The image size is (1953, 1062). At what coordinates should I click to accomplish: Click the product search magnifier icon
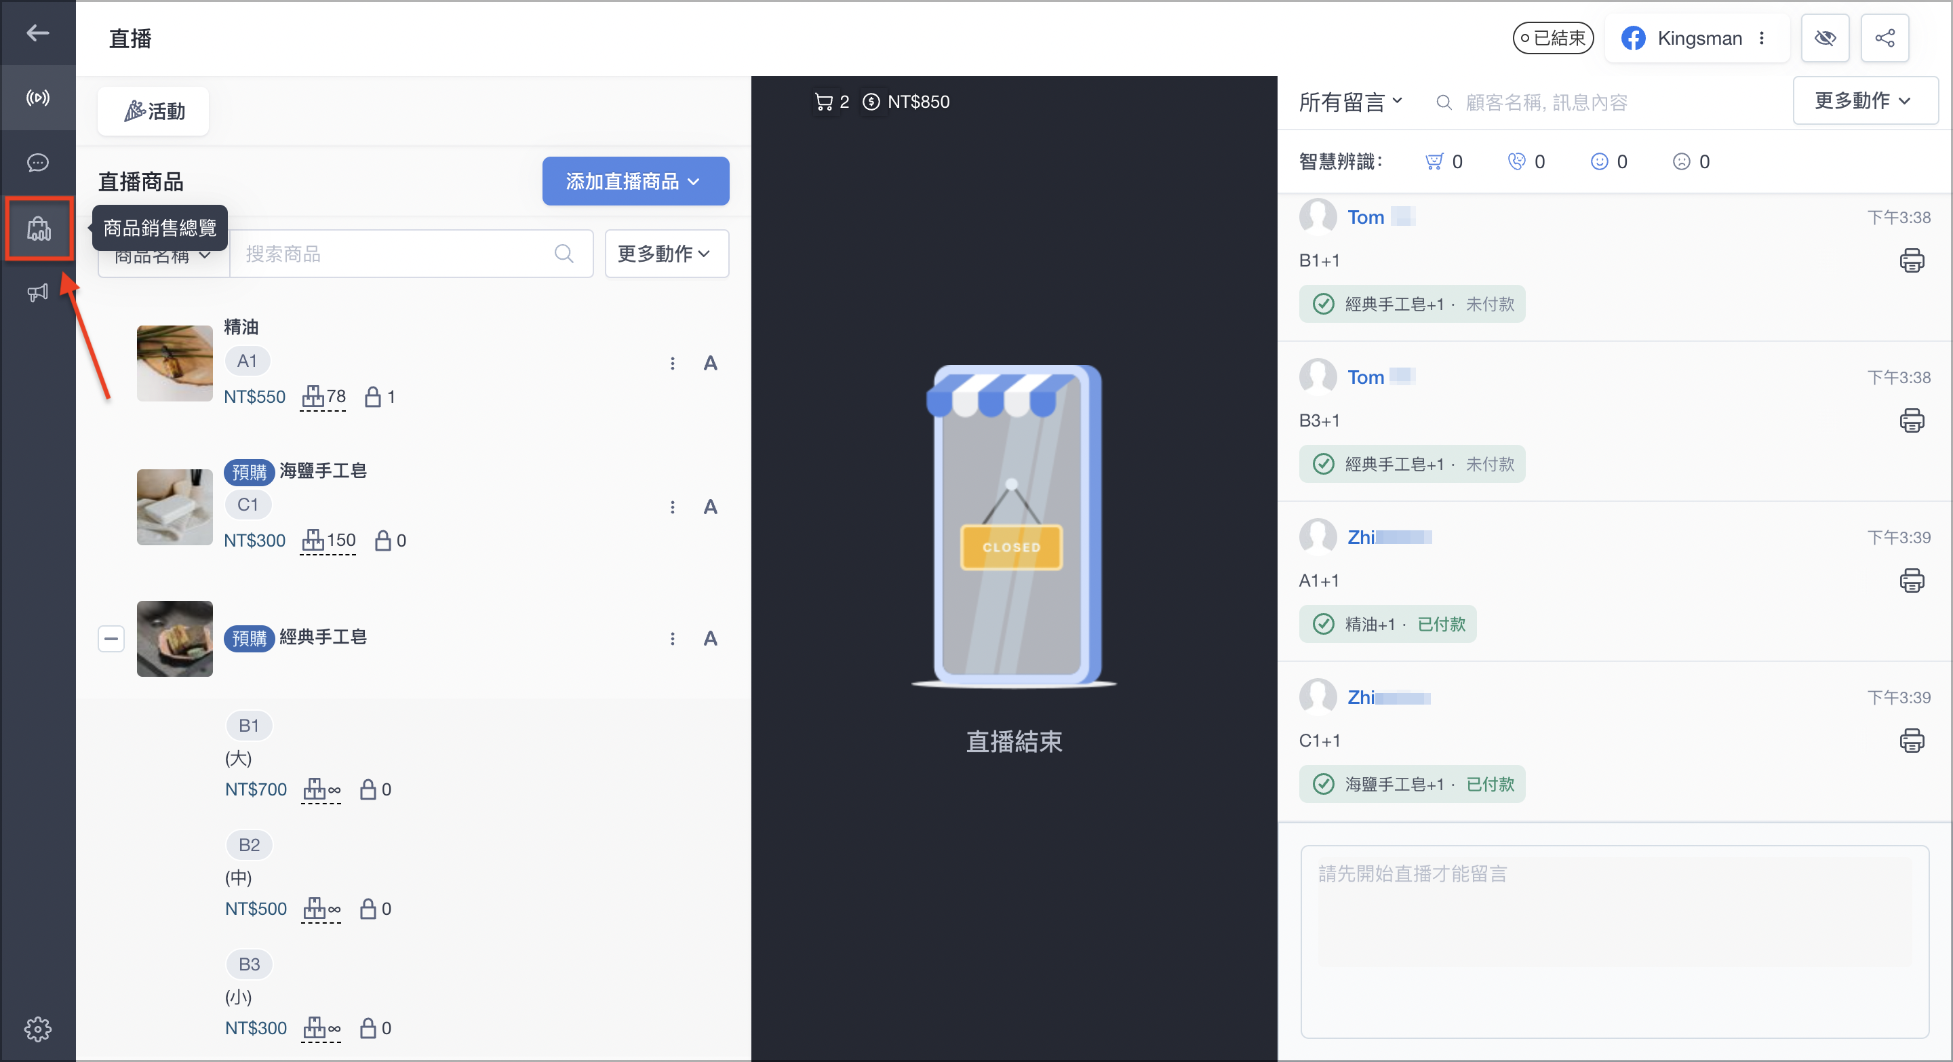[x=564, y=254]
